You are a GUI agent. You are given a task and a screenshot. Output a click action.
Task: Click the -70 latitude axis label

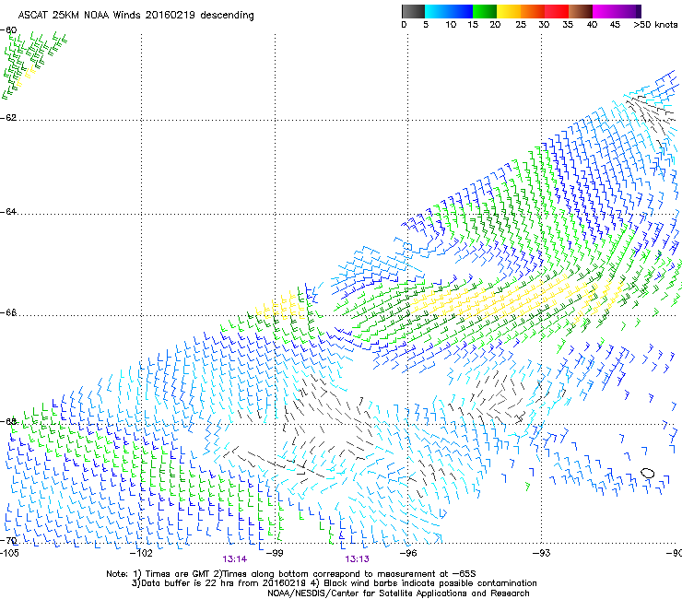[8, 540]
